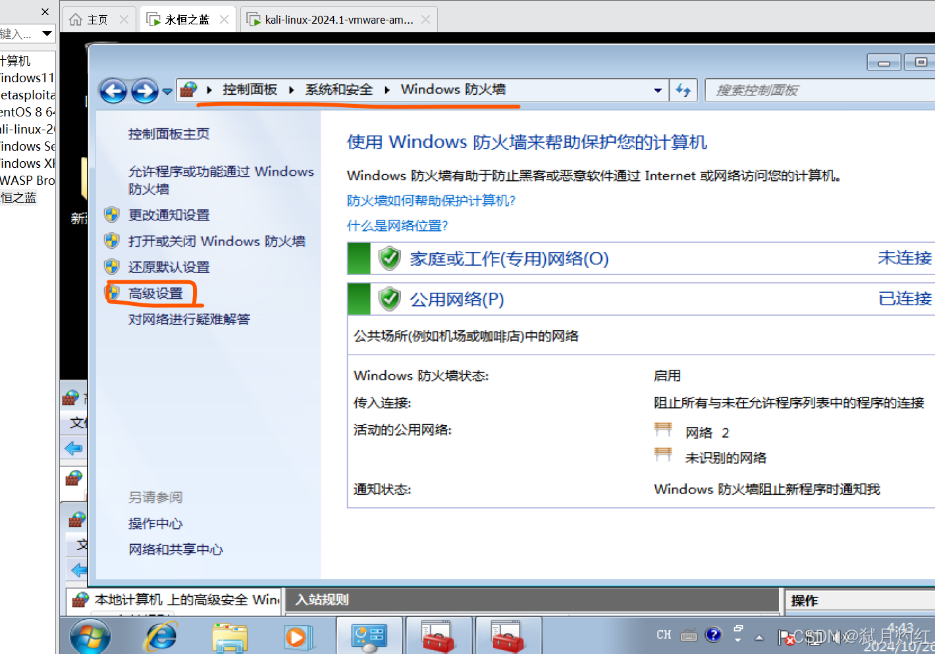Open 更改通知设置 link

pyautogui.click(x=169, y=215)
